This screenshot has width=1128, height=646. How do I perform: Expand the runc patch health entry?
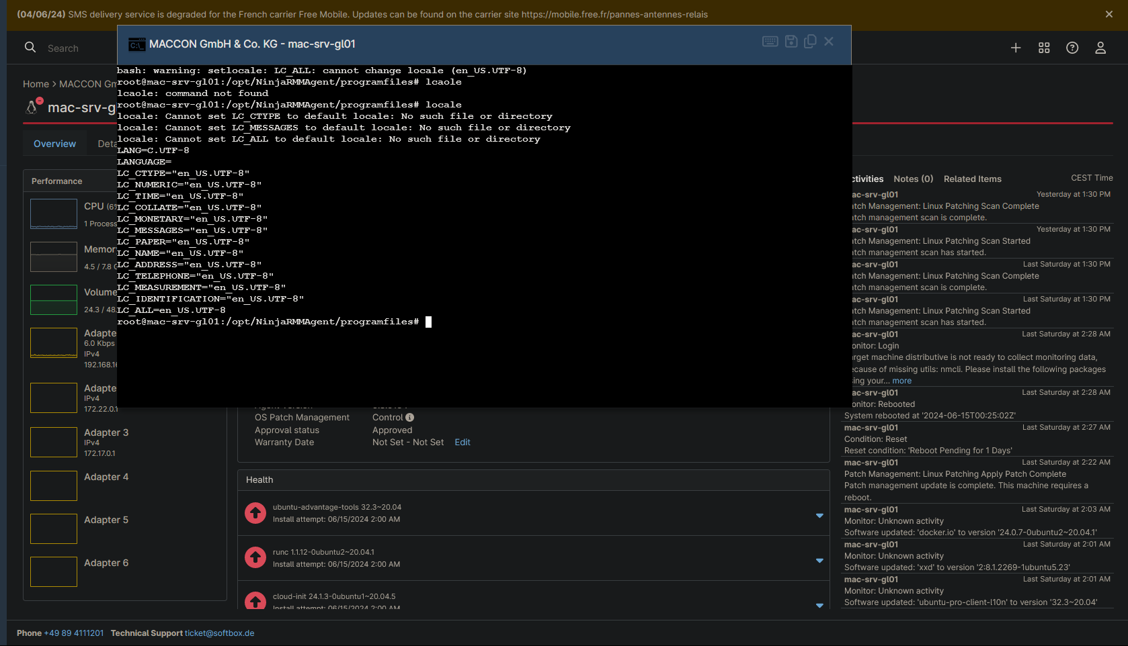pyautogui.click(x=819, y=561)
